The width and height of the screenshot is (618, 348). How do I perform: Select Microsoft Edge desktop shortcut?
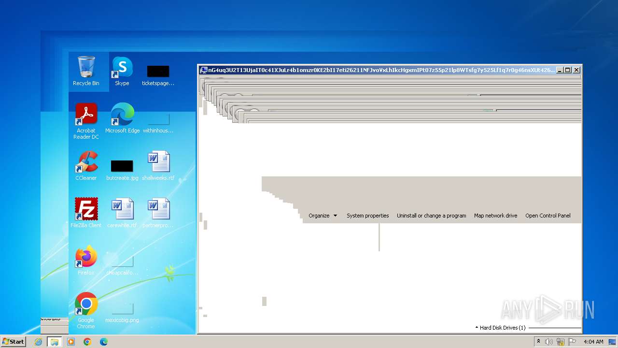[x=122, y=118]
